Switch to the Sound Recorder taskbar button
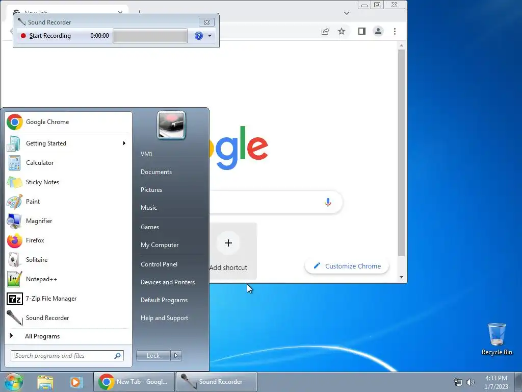 (216, 382)
